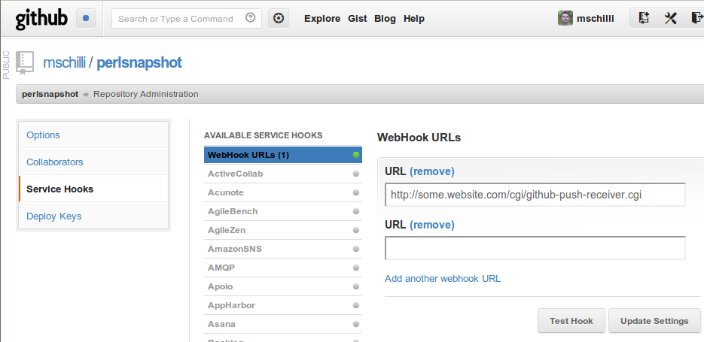
Task: Open the Help menu item
Action: [x=414, y=18]
